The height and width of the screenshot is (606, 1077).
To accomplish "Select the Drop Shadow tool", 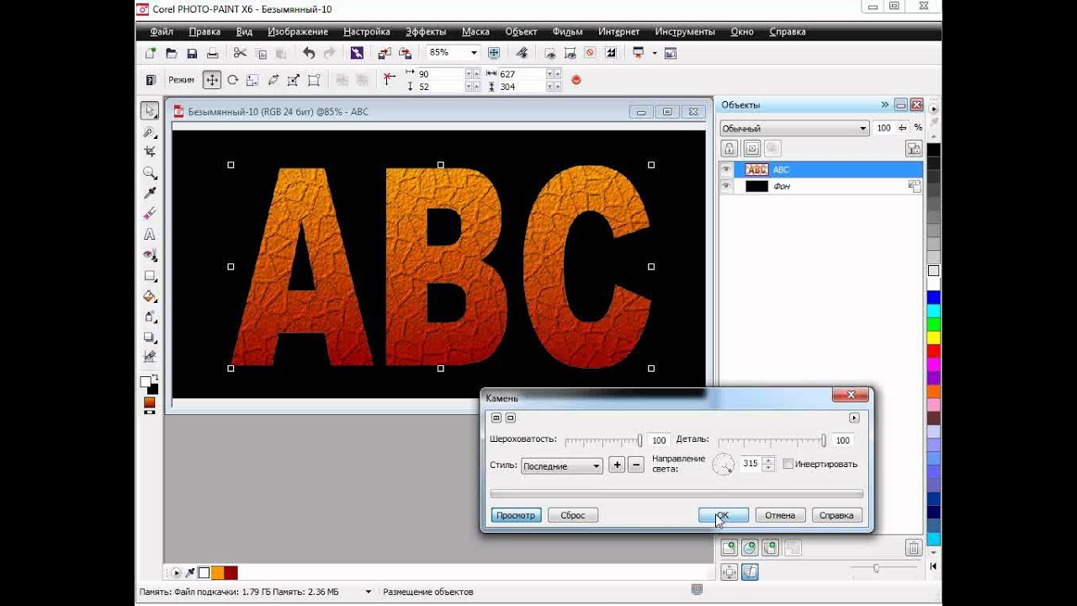I will click(150, 338).
